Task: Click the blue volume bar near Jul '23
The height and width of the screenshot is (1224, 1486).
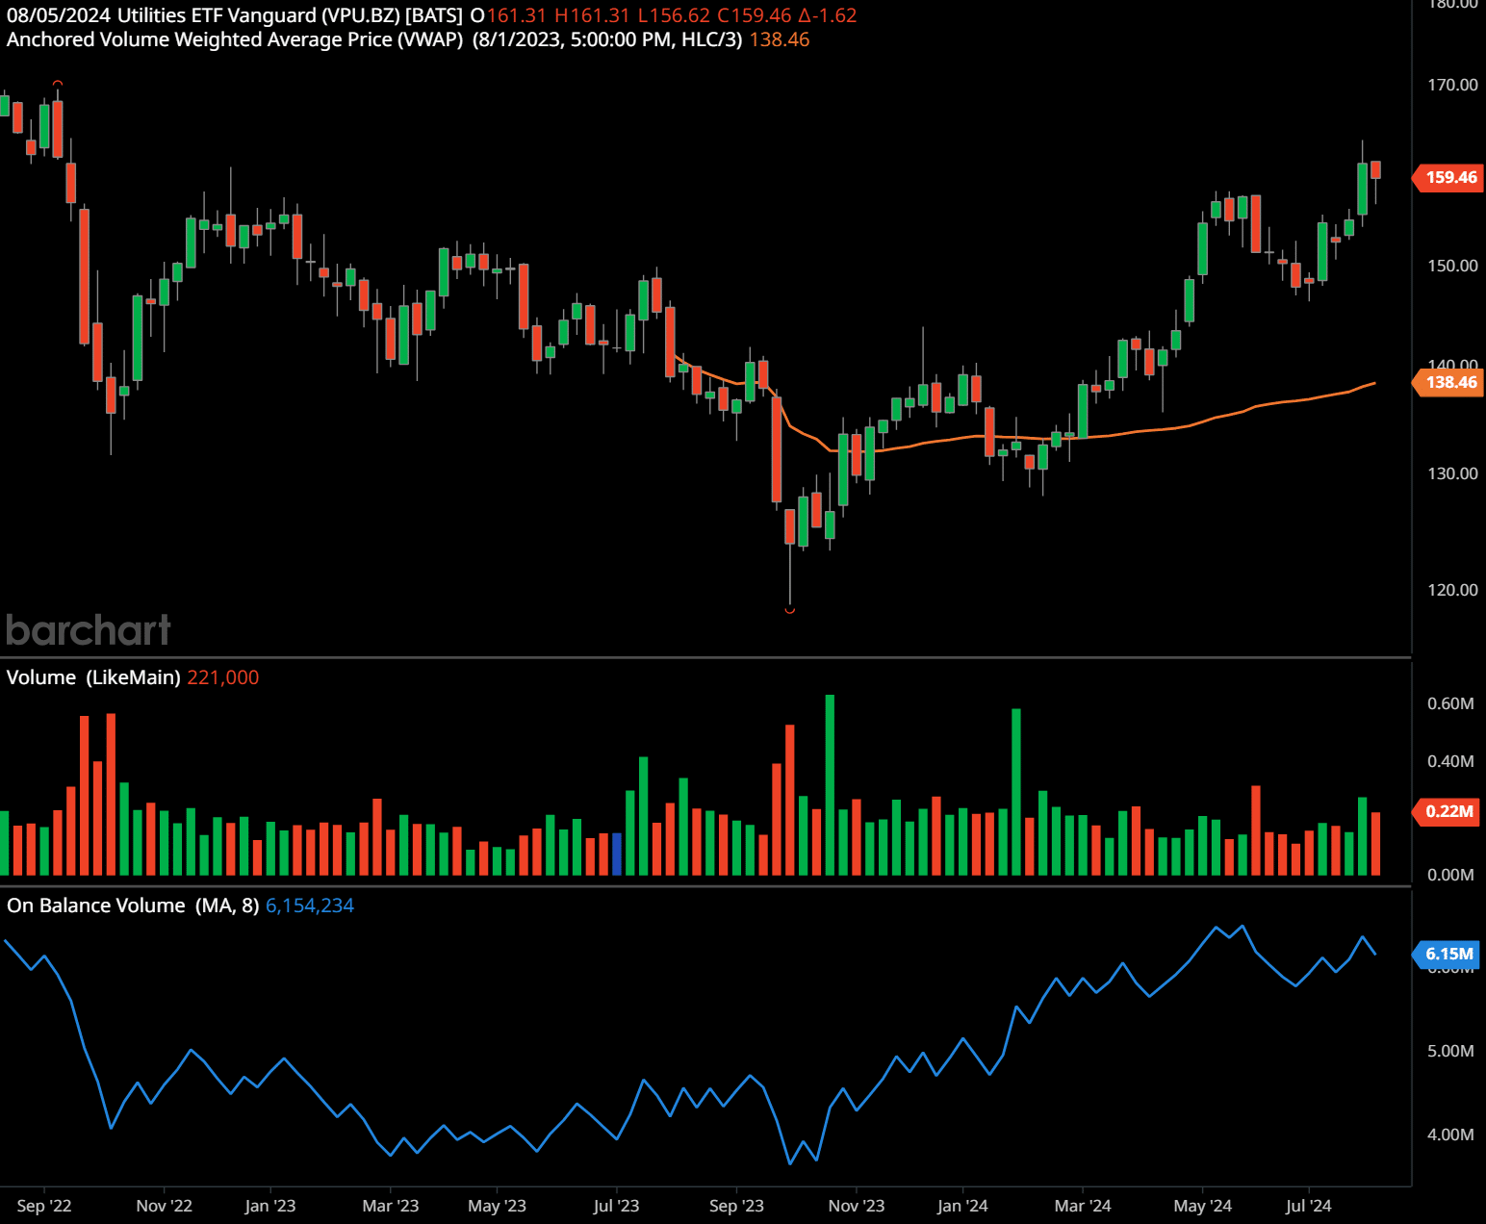Action: [617, 854]
